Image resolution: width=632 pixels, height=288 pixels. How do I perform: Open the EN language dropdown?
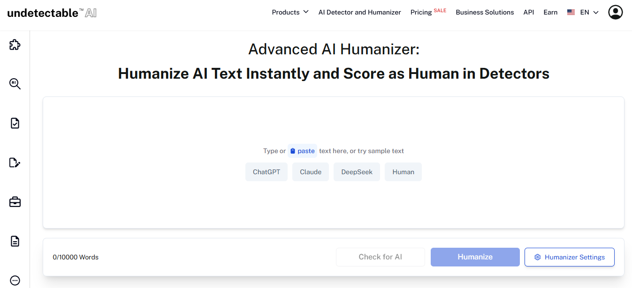[589, 12]
